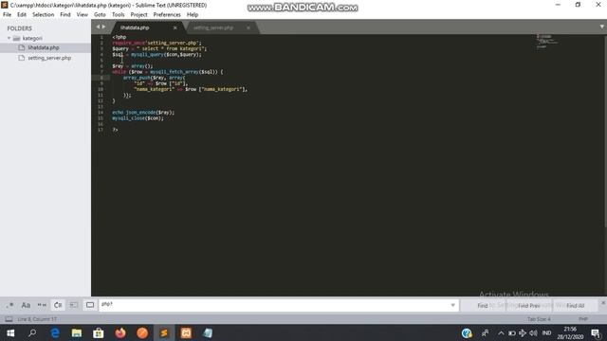Close the find panel
Image resolution: width=607 pixels, height=341 pixels.
[603, 303]
